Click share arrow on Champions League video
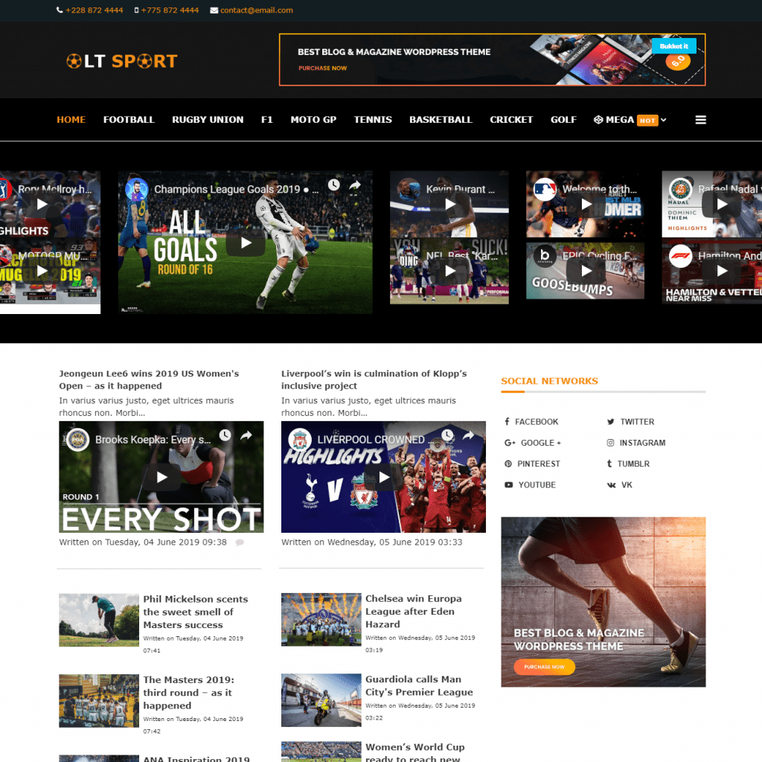 [x=355, y=185]
